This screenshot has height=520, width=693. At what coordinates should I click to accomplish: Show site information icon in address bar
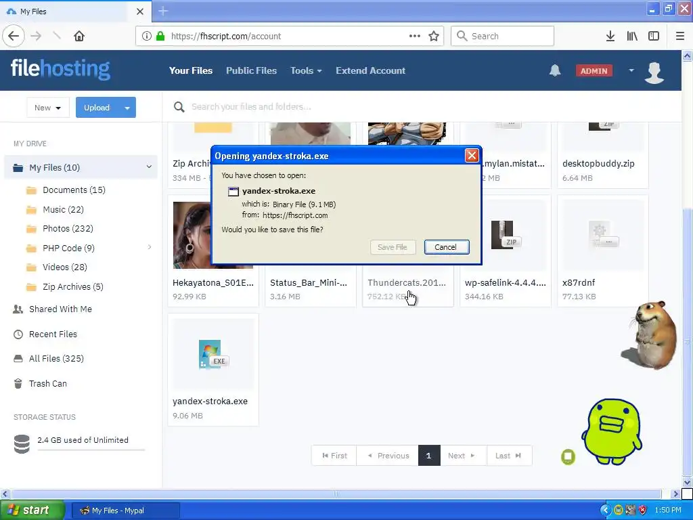tap(147, 36)
